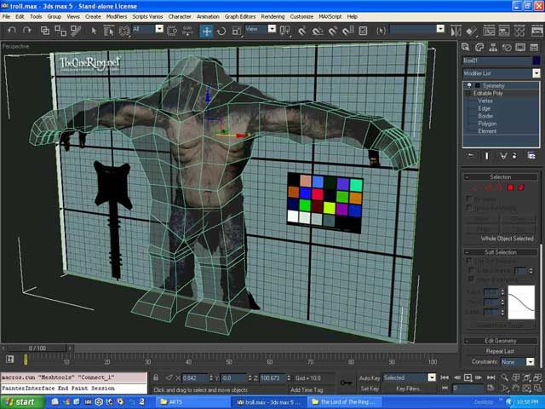The height and width of the screenshot is (409, 545).
Task: Click the Box01 object color swatch
Action: coord(536,60)
